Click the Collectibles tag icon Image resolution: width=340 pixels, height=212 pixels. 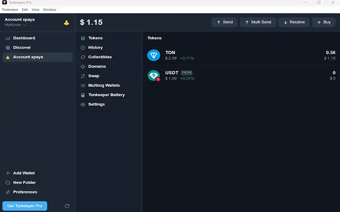tap(83, 57)
